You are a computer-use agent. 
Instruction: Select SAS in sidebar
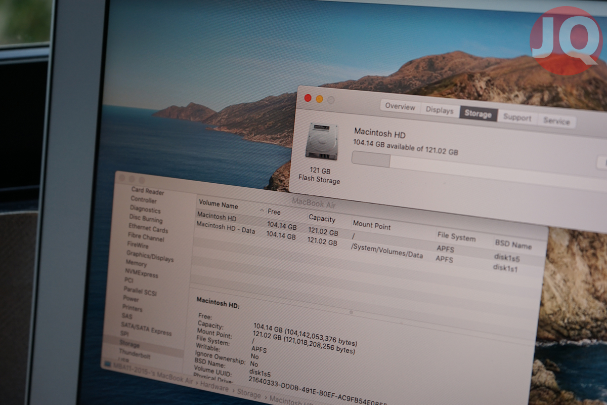click(x=127, y=316)
